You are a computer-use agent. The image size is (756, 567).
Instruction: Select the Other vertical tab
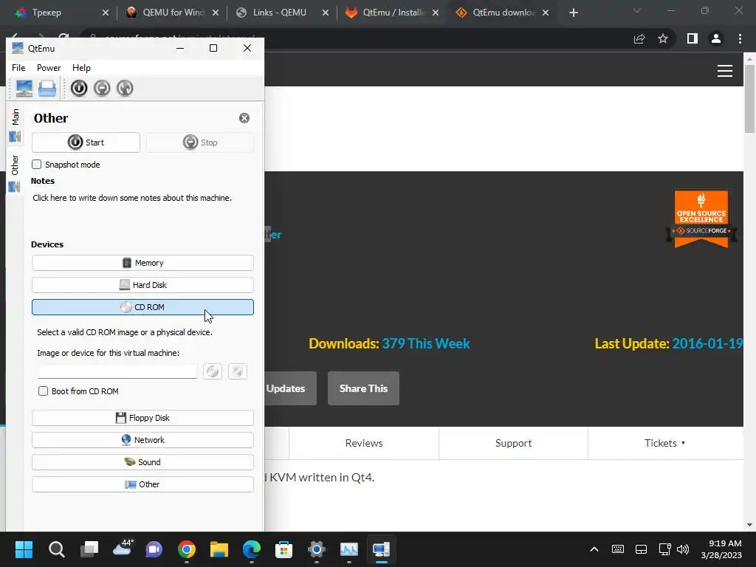tap(15, 173)
